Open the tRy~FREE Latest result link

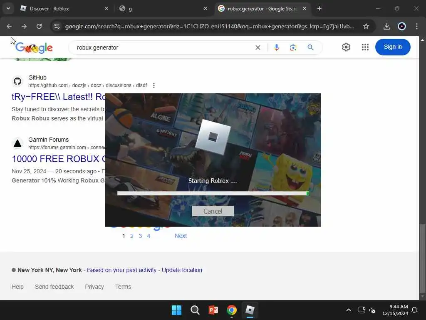click(x=58, y=97)
